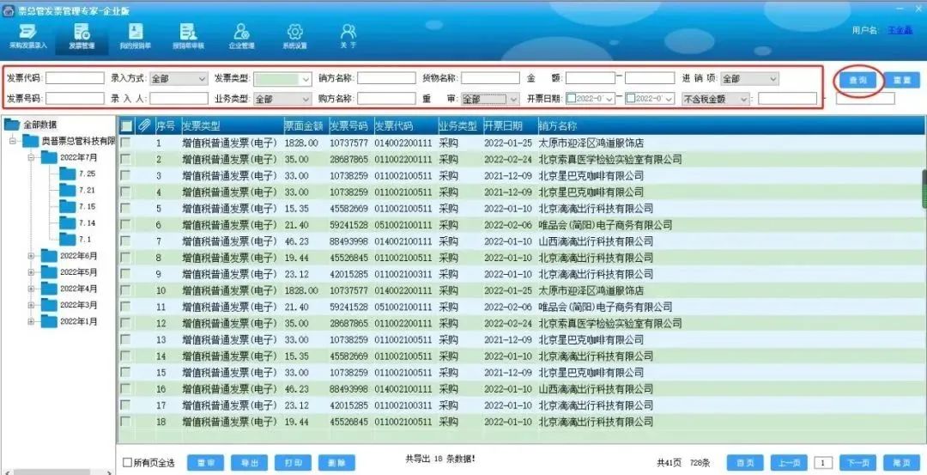Expand the 2022年6月 tree node
Viewport: 927px width, 475px height.
point(32,256)
